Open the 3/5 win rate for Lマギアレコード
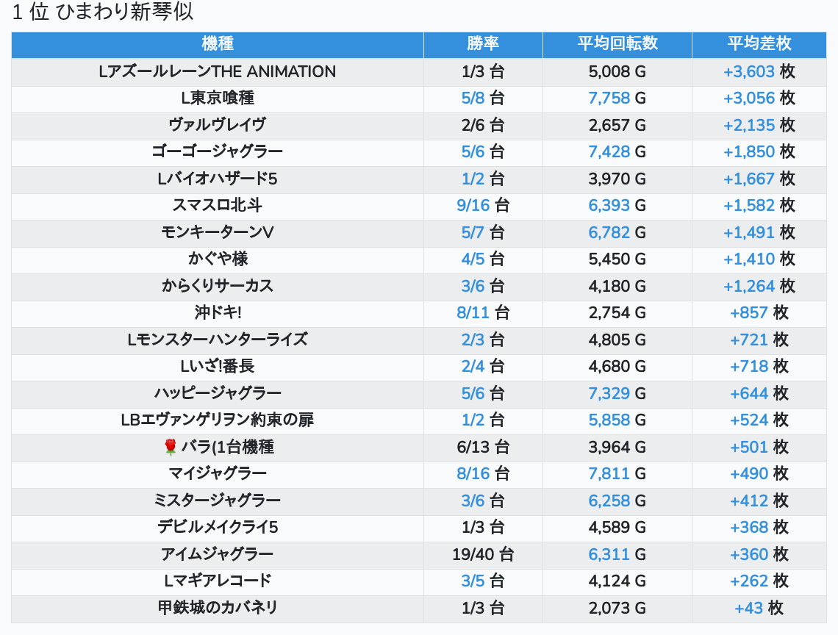The height and width of the screenshot is (635, 838). point(473,581)
